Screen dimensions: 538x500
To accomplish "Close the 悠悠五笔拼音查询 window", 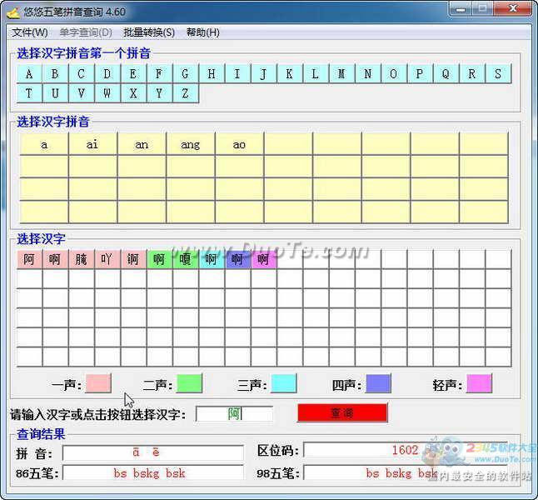I will 513,8.
